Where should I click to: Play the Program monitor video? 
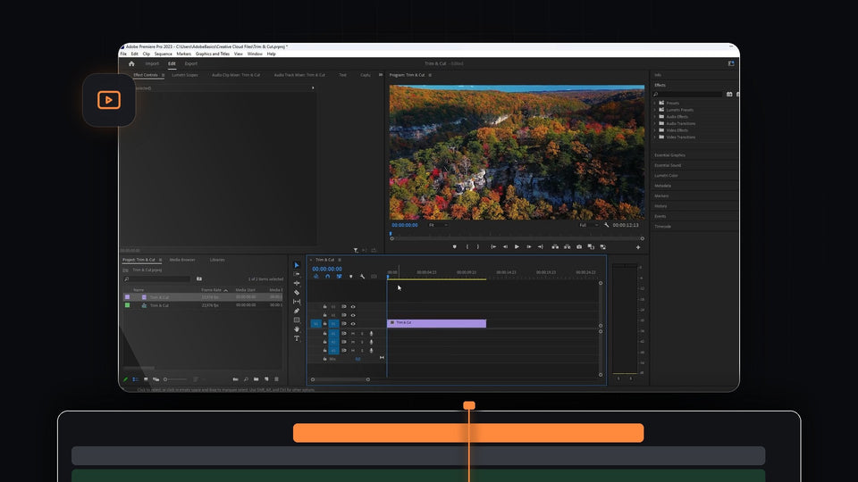pyautogui.click(x=517, y=247)
